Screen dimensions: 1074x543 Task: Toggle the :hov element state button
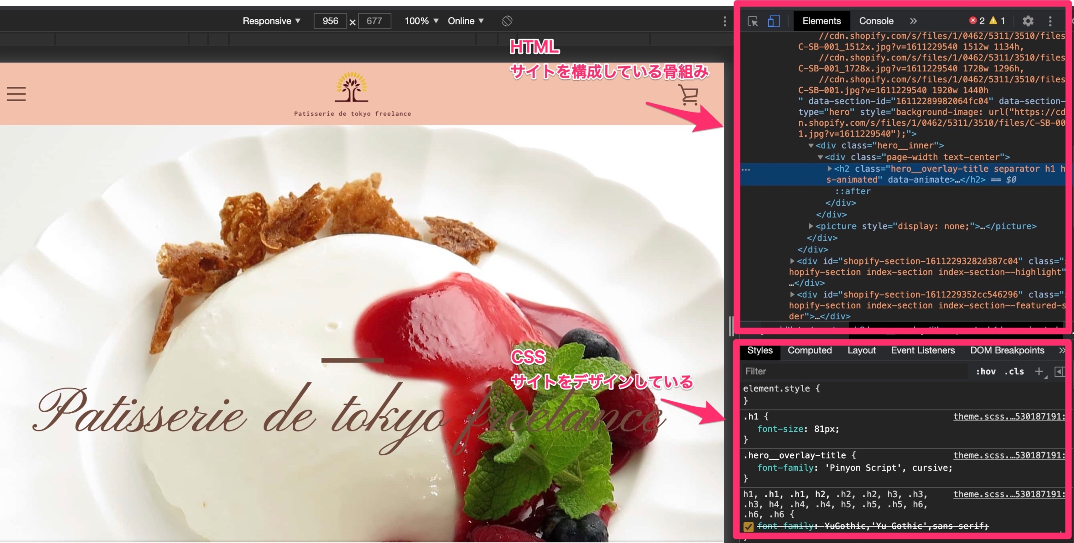click(x=985, y=371)
